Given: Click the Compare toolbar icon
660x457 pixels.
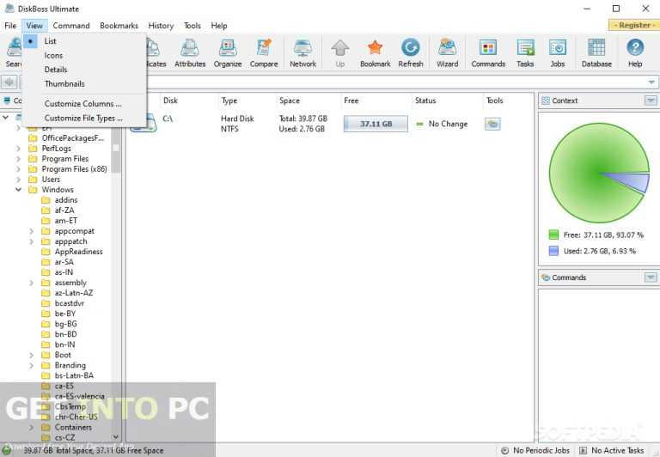Looking at the screenshot, I should [x=264, y=52].
